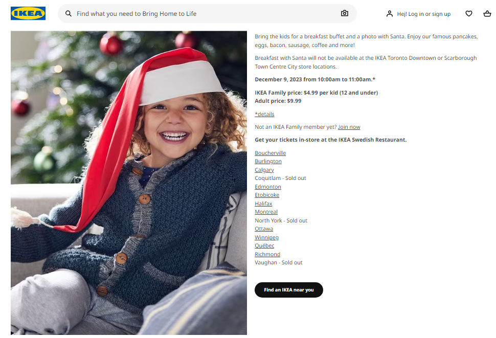Click the search magnifier icon
This screenshot has height=338, width=496.
click(x=69, y=14)
